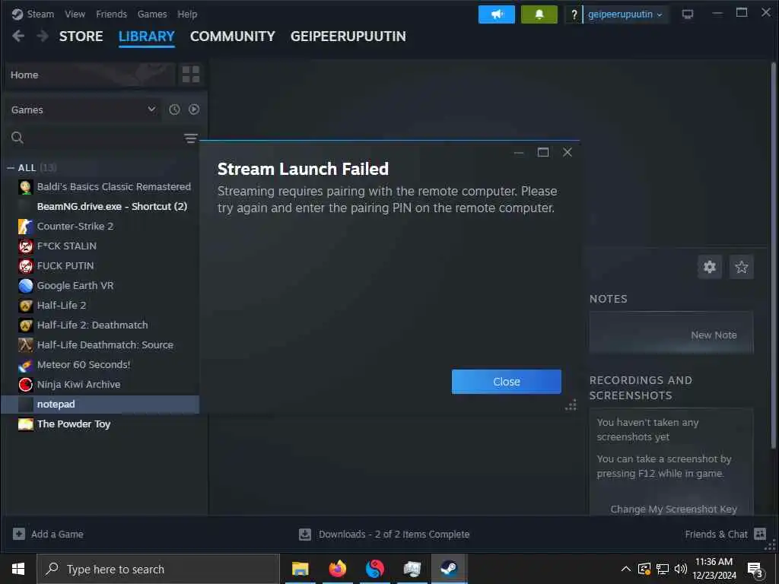Screen dimensions: 779x584
Task: Add notepad to favorites star icon
Action: coord(741,267)
